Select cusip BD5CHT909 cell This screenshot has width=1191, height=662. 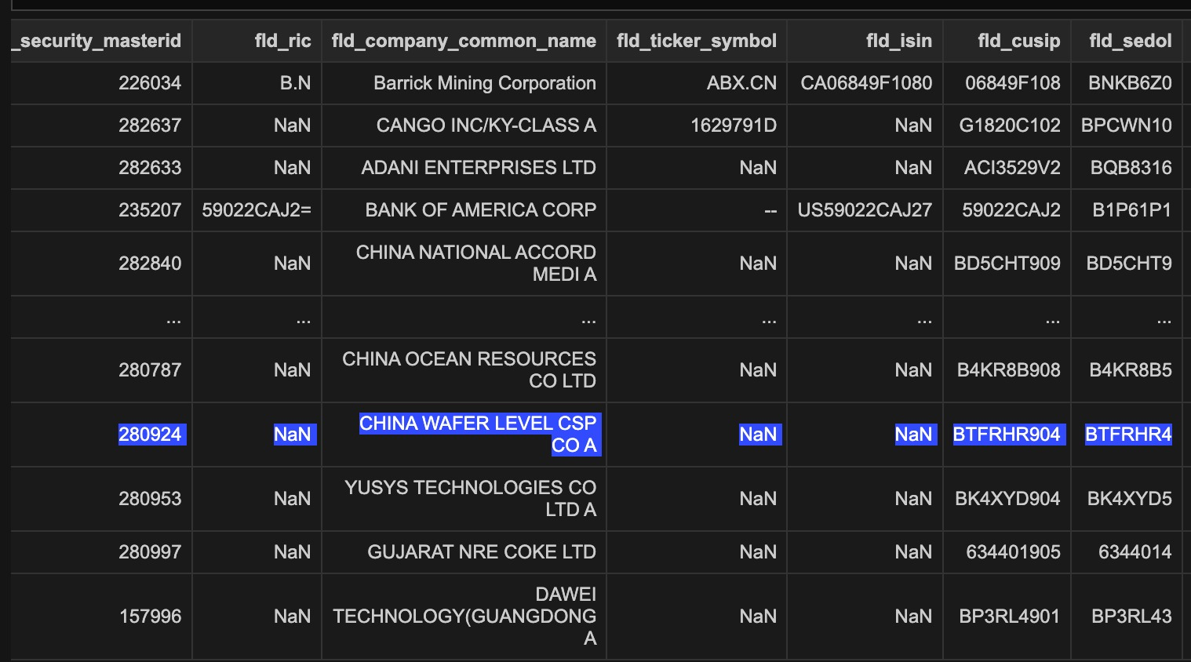click(x=1007, y=264)
